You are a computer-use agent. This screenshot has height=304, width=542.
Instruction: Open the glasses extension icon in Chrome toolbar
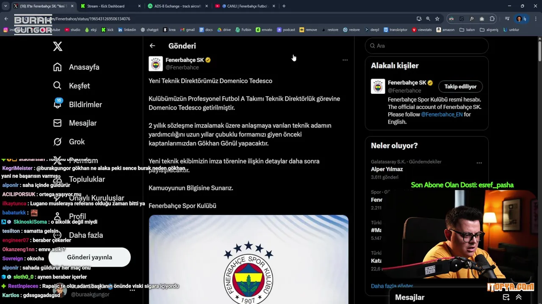[x=451, y=19]
